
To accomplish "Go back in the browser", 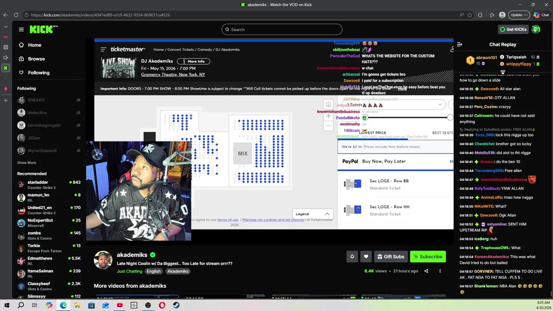I will tap(6, 15).
